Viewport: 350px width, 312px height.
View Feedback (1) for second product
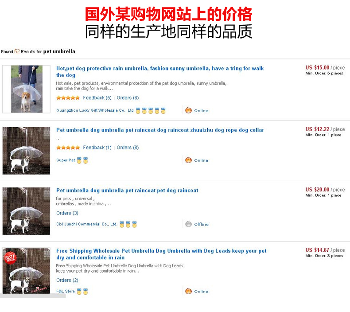tap(97, 148)
